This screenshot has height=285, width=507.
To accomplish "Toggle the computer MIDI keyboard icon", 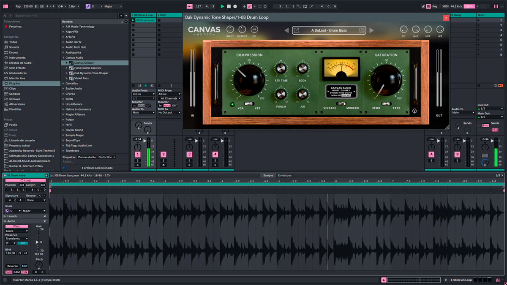I will pyautogui.click(x=429, y=6).
